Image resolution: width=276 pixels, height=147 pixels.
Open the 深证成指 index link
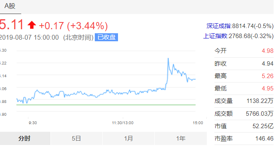pos(218,26)
